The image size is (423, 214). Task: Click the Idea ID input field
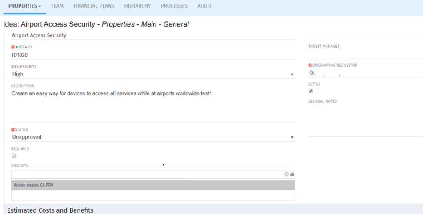click(x=153, y=55)
